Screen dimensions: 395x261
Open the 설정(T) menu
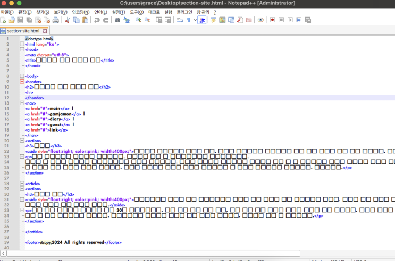(119, 12)
